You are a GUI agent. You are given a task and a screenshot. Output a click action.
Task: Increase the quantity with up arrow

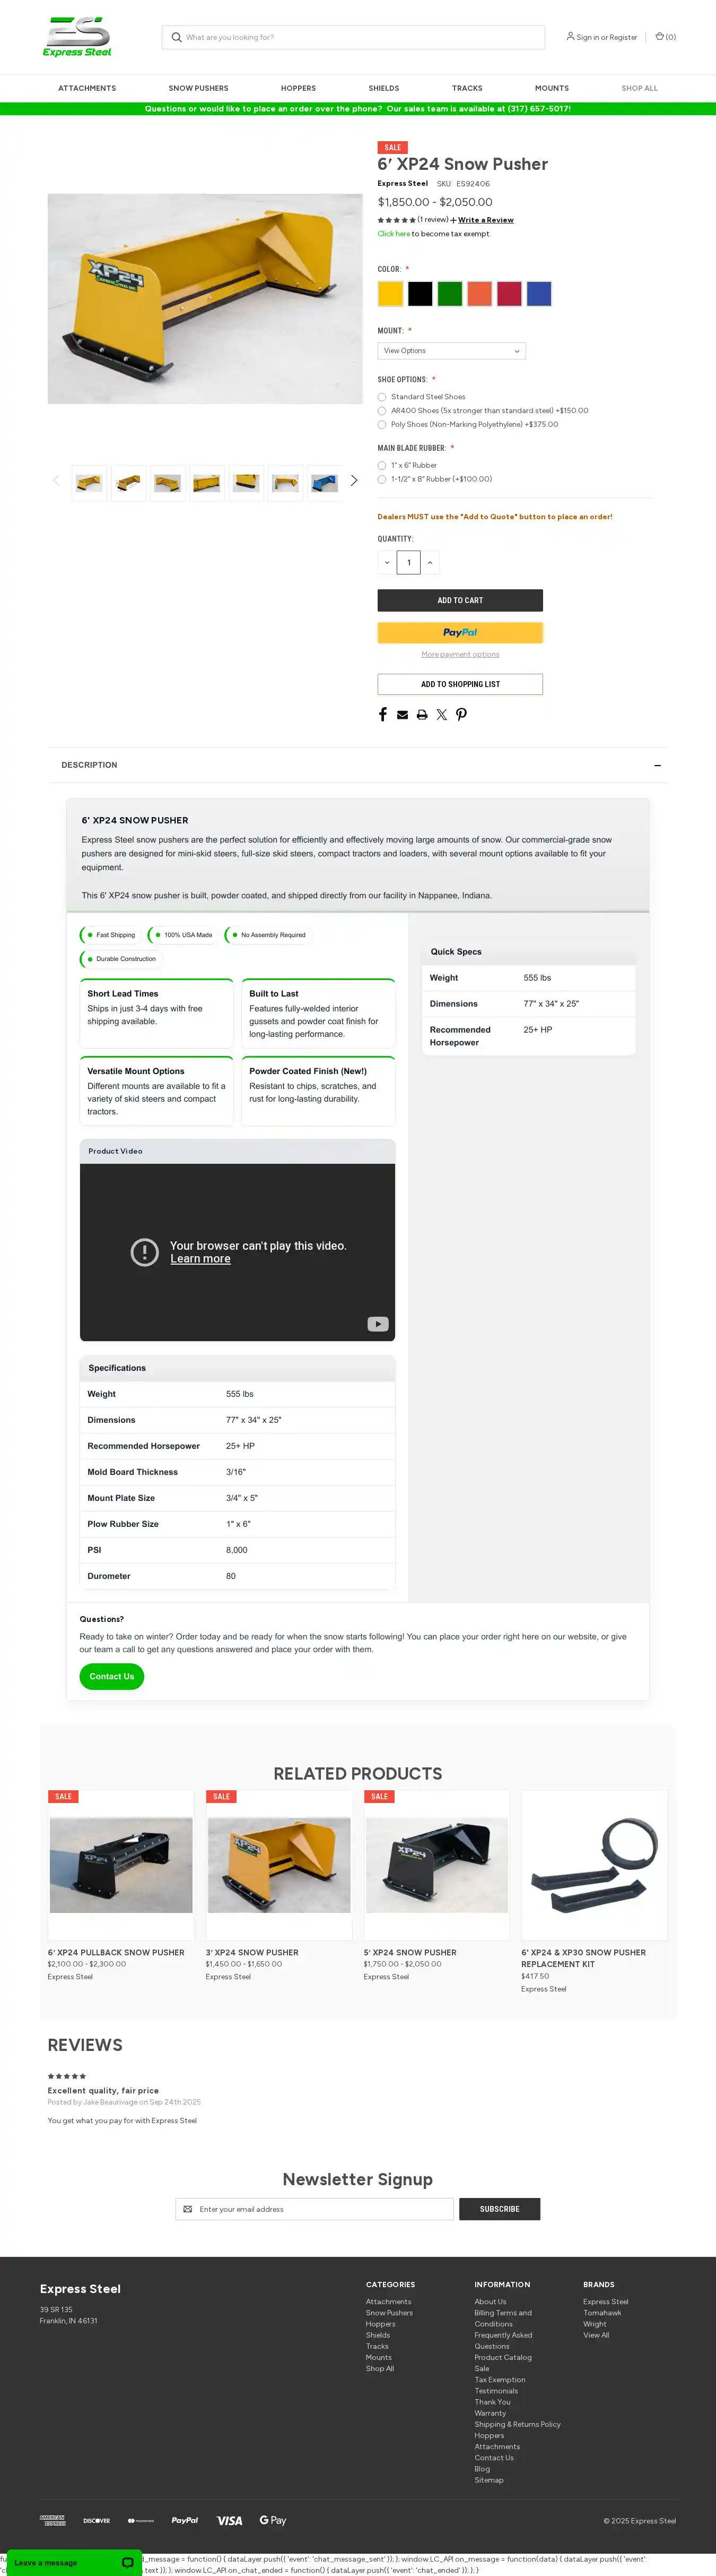[x=431, y=563]
